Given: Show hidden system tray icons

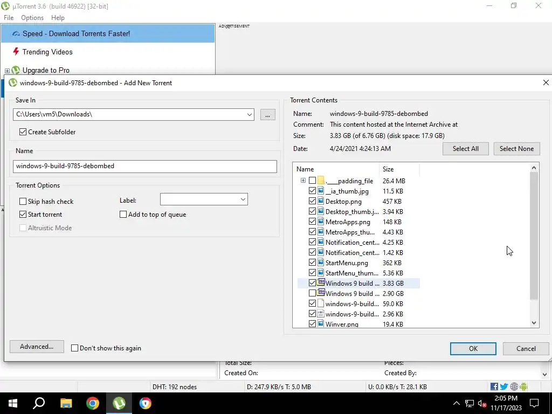Looking at the screenshot, I should click(x=456, y=403).
